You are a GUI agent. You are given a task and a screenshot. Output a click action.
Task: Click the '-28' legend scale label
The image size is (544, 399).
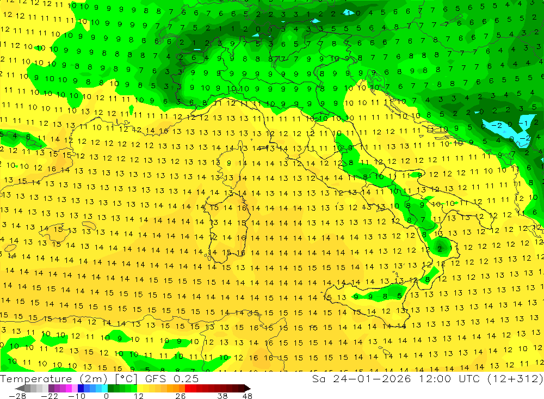[x=17, y=396]
